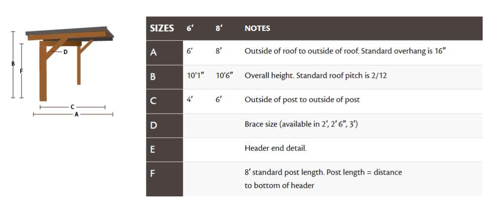Click the C dimension label under the diagram
This screenshot has width=493, height=216.
(x=72, y=107)
